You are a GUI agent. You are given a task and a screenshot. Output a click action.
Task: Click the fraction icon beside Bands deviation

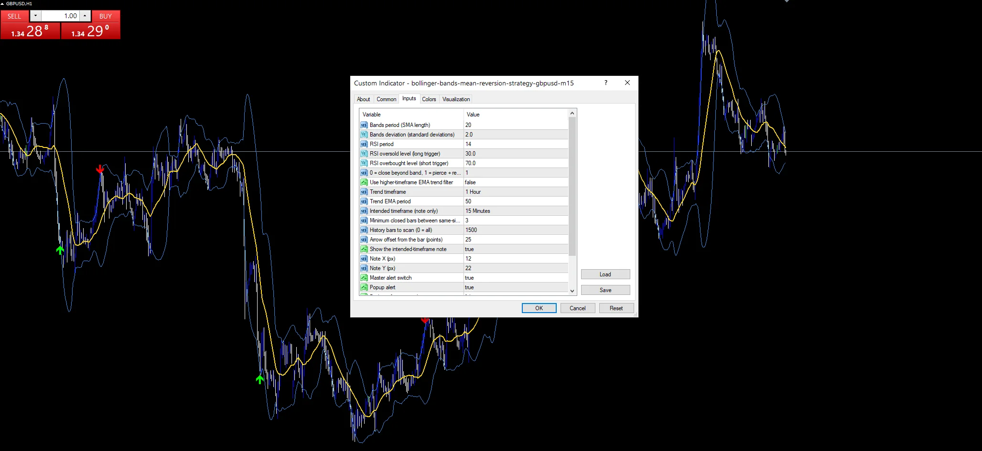pos(364,135)
